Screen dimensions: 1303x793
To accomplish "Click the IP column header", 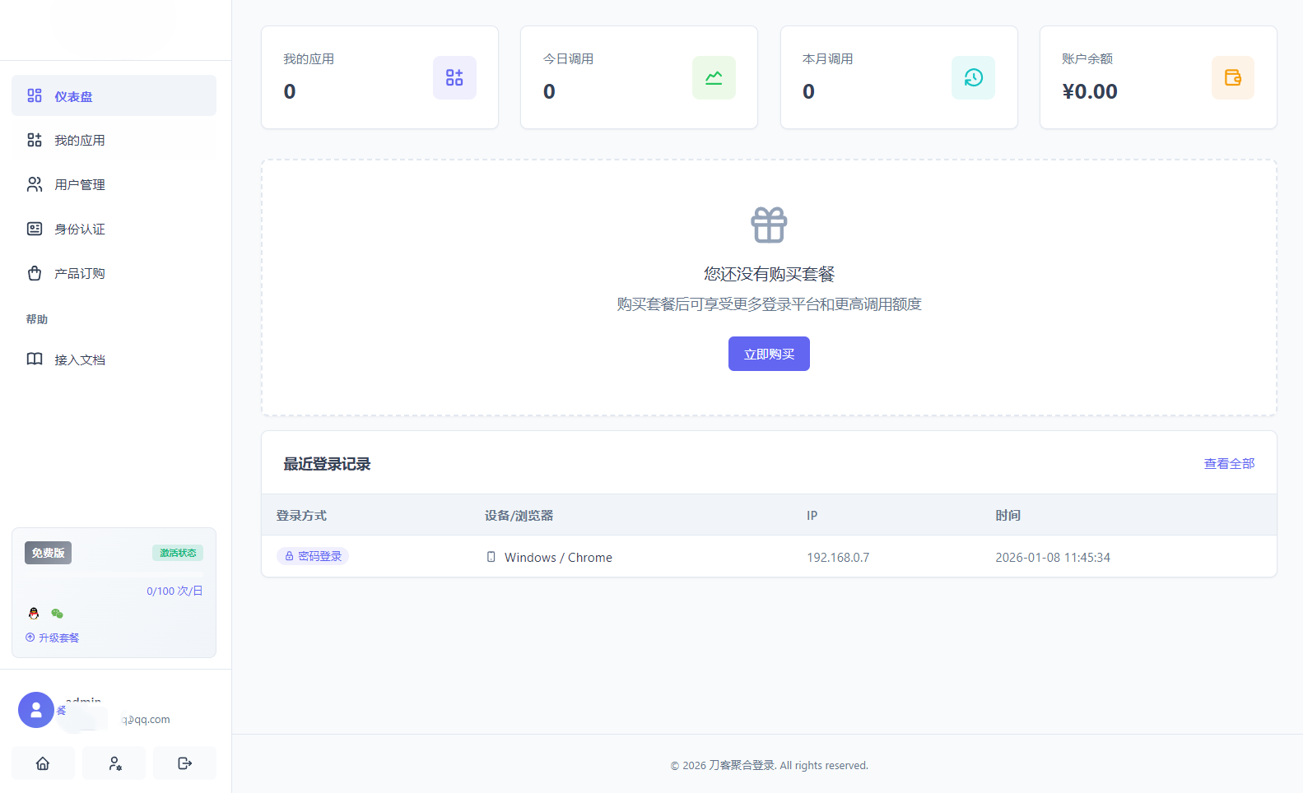I will pos(812,515).
